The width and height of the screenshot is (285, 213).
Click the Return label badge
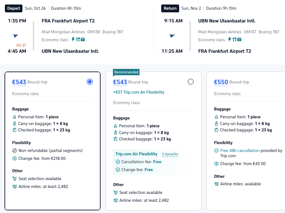click(x=170, y=8)
